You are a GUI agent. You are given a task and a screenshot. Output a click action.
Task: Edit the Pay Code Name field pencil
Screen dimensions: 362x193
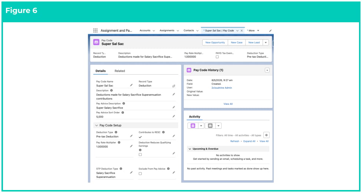tap(131, 85)
